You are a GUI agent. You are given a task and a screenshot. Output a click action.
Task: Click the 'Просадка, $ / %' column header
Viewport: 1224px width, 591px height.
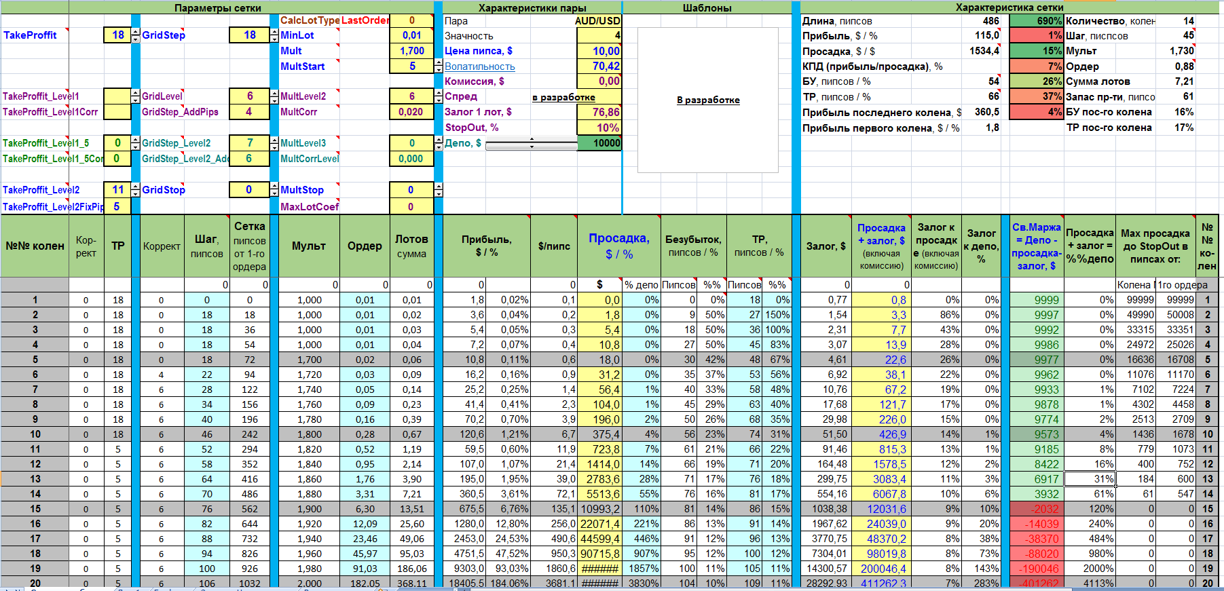pos(618,246)
